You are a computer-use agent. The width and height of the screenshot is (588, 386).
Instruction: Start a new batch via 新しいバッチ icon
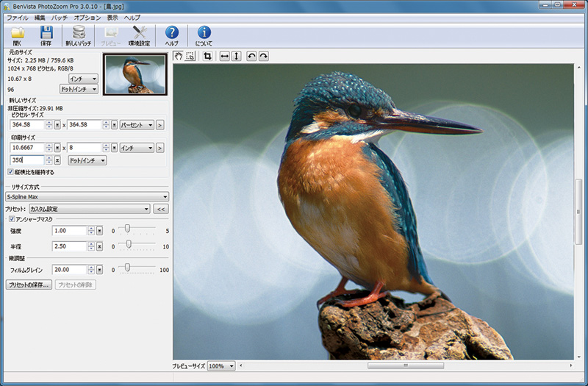(79, 36)
